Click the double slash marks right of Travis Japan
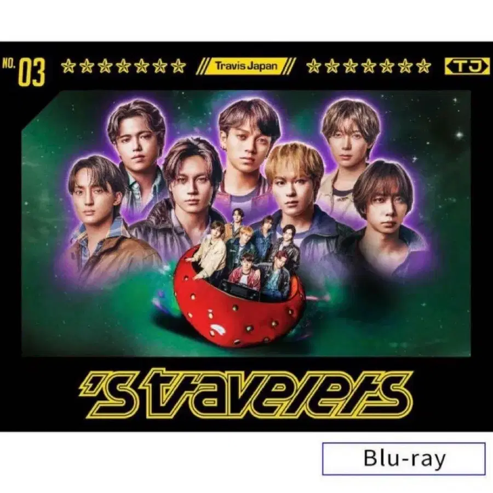 pyautogui.click(x=291, y=66)
